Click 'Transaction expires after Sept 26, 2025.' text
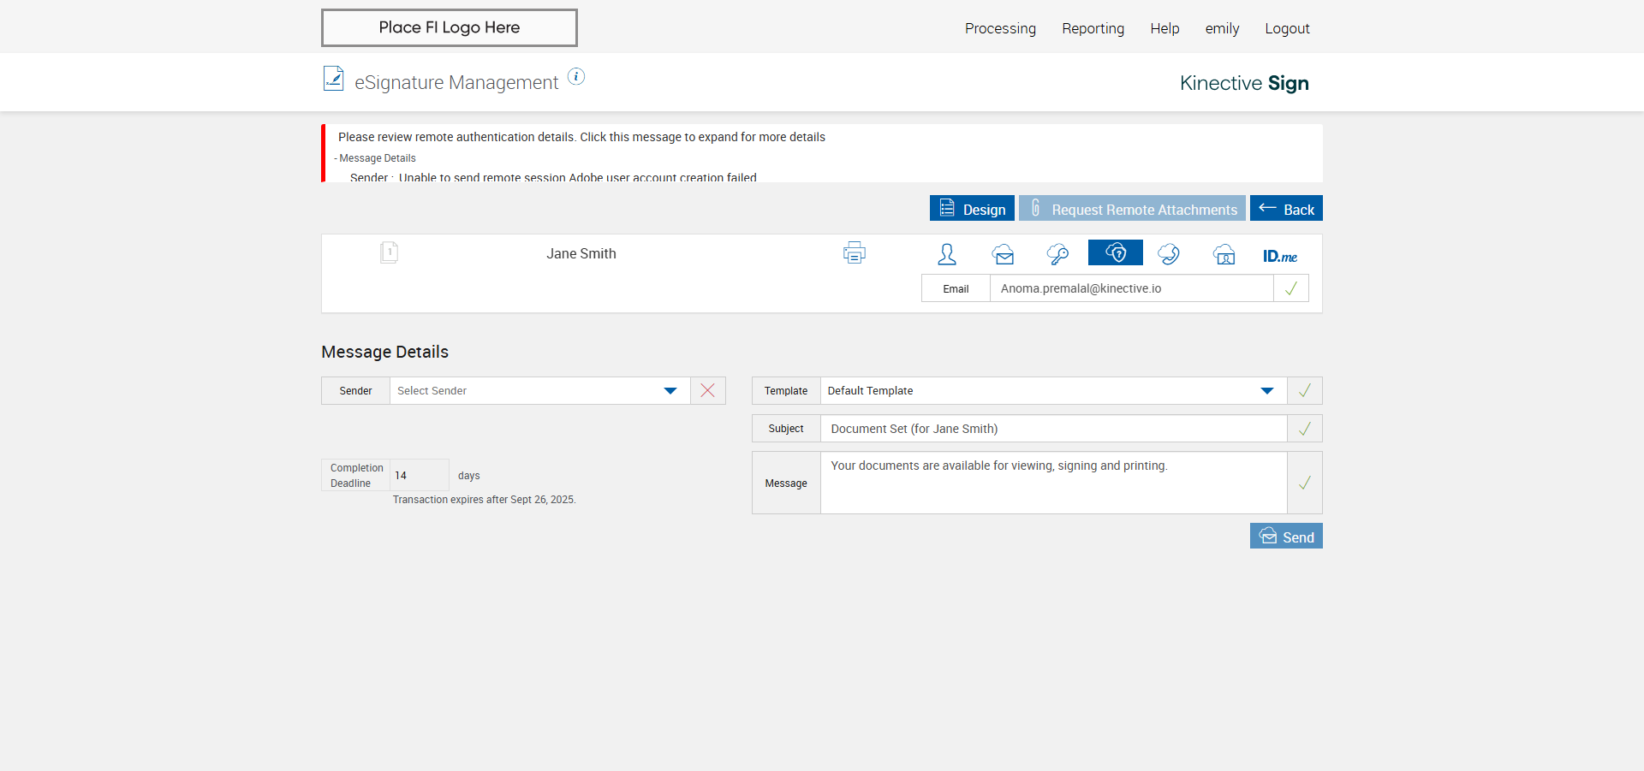 [484, 500]
